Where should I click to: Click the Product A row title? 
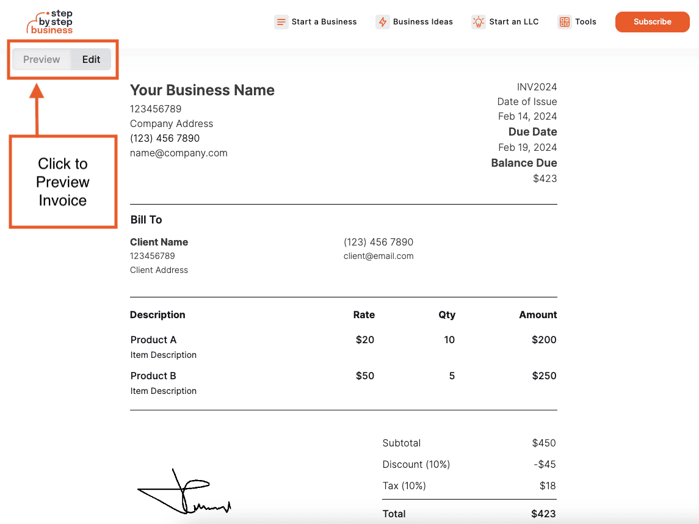click(x=153, y=340)
